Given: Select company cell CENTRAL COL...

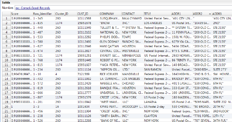Looking at the screenshot, I should click(110, 51).
